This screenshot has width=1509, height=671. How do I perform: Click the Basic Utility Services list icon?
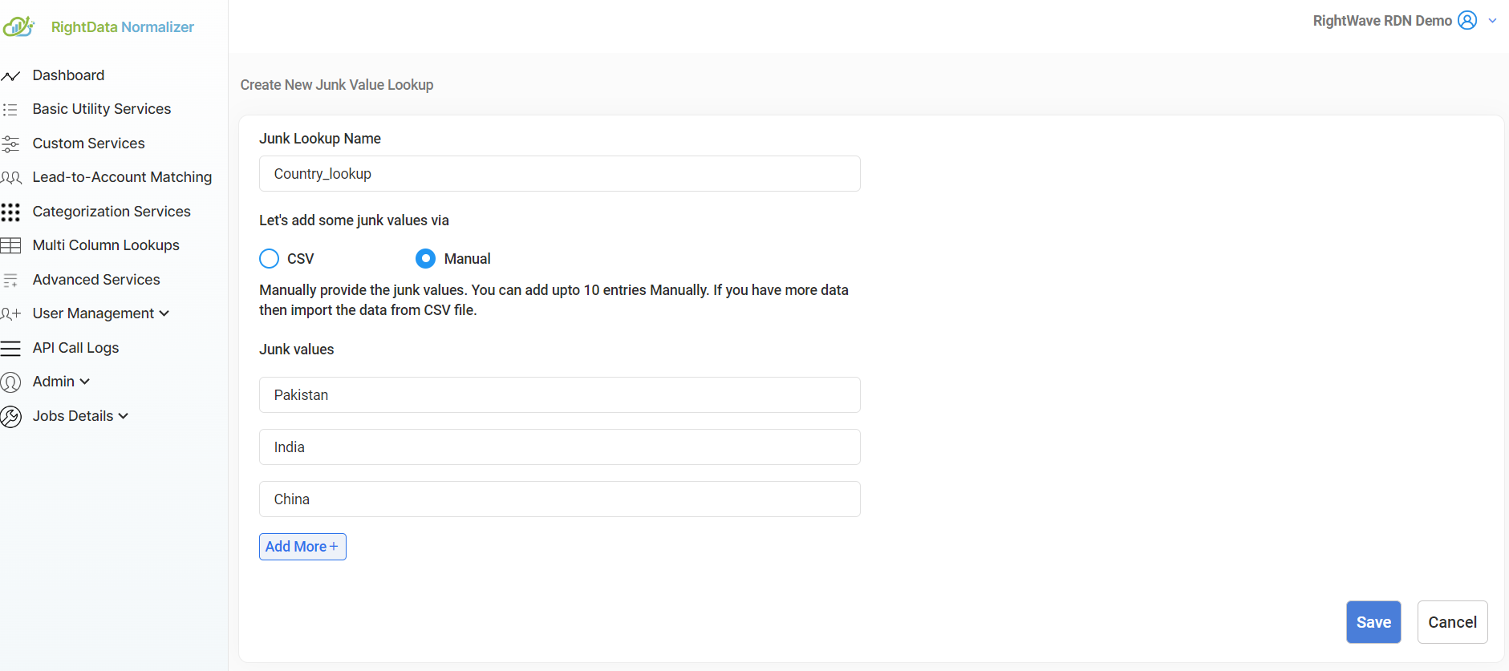[10, 110]
